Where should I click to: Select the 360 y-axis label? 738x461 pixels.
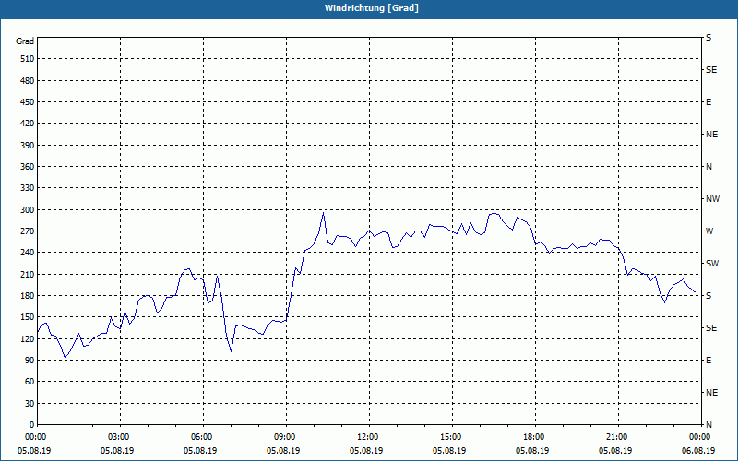(x=28, y=167)
